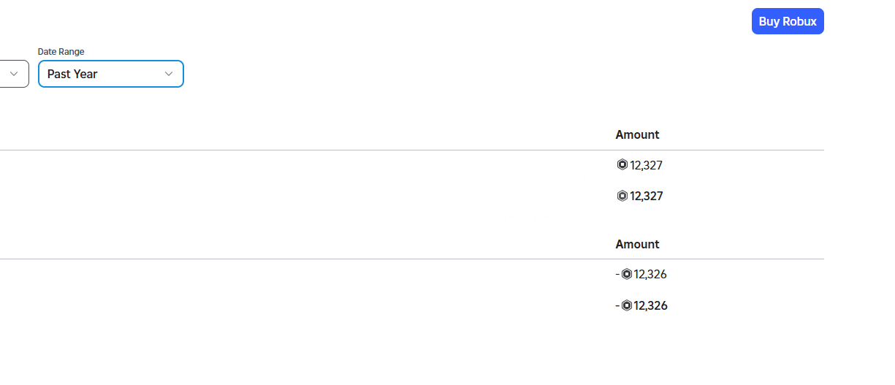
Task: Select the first row 12,327 amount value
Action: tap(647, 165)
